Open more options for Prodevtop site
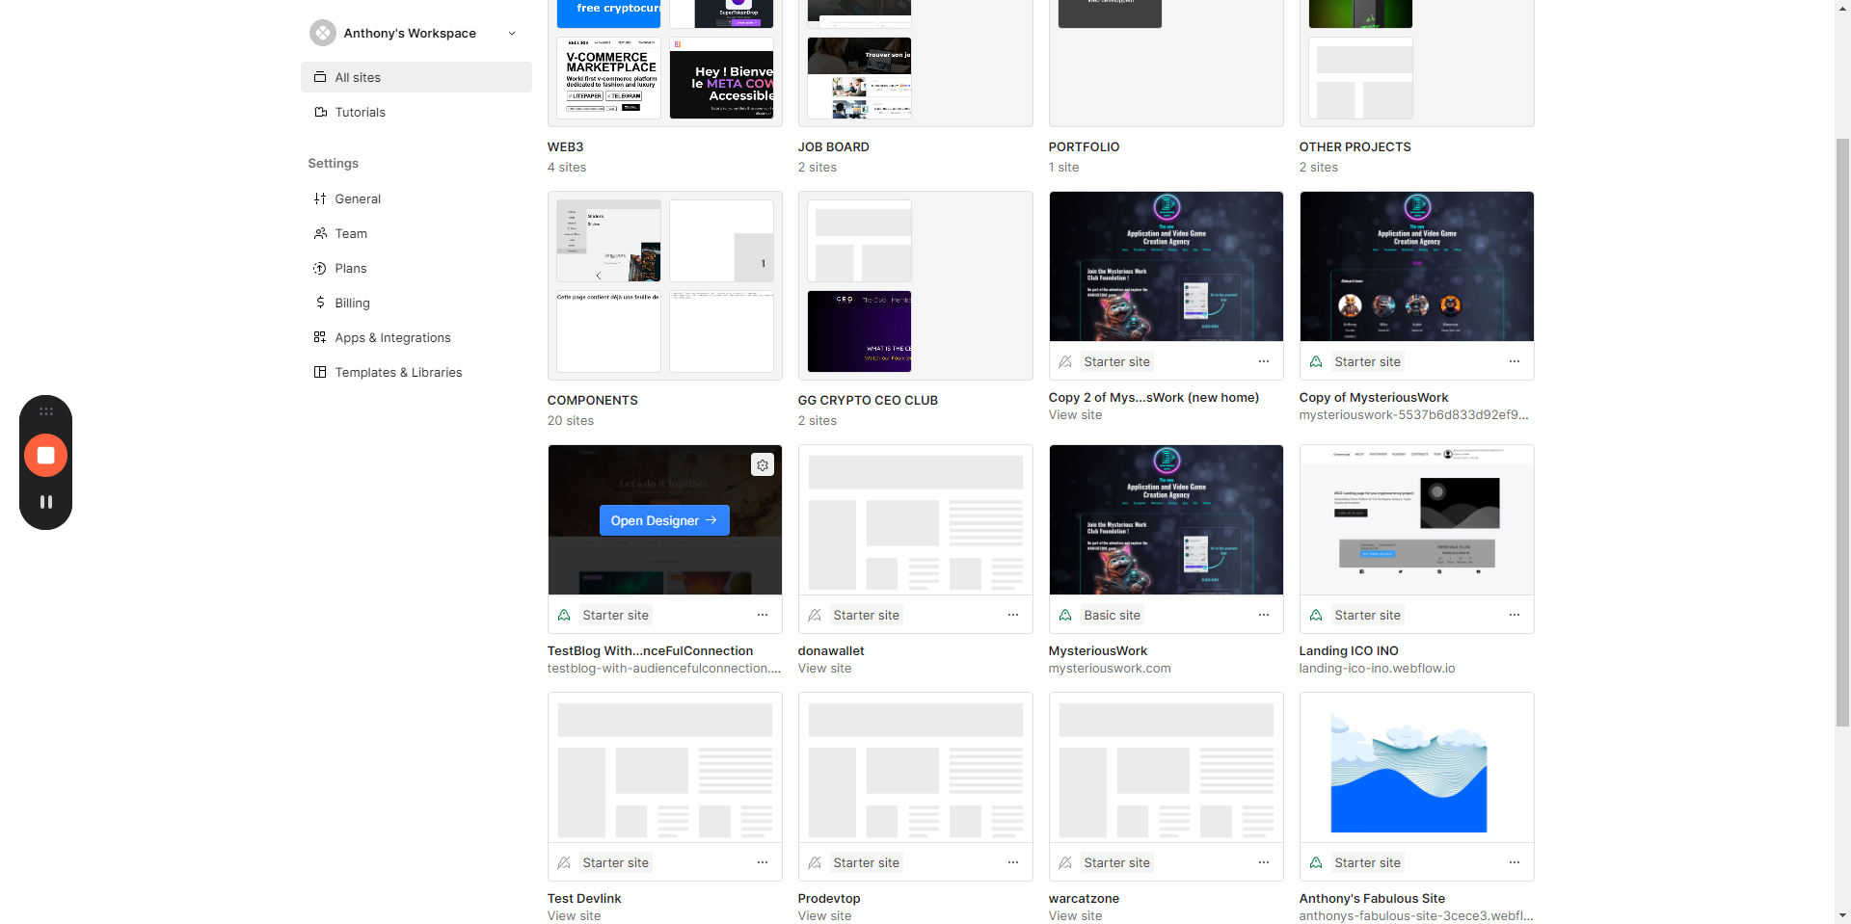Screen dimensions: 1851x924 pos(1013,862)
